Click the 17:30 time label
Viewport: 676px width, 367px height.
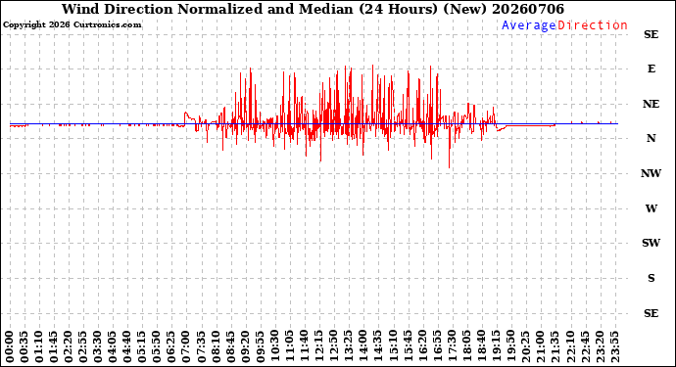tap(453, 347)
